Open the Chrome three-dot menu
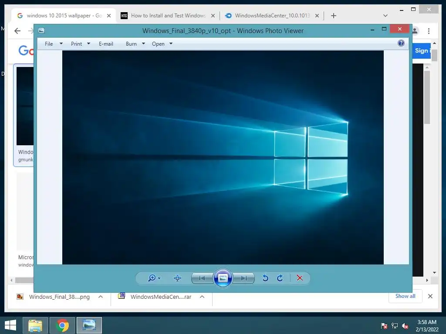The height and width of the screenshot is (334, 446). pyautogui.click(x=429, y=31)
